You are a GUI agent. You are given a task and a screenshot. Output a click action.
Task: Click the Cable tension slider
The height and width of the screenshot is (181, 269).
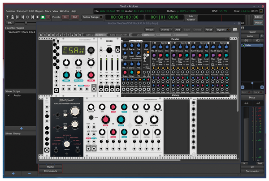119,35
